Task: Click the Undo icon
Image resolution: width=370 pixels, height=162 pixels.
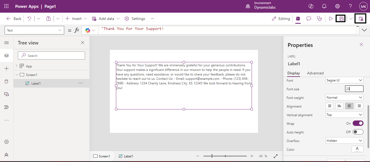Action: point(29,19)
